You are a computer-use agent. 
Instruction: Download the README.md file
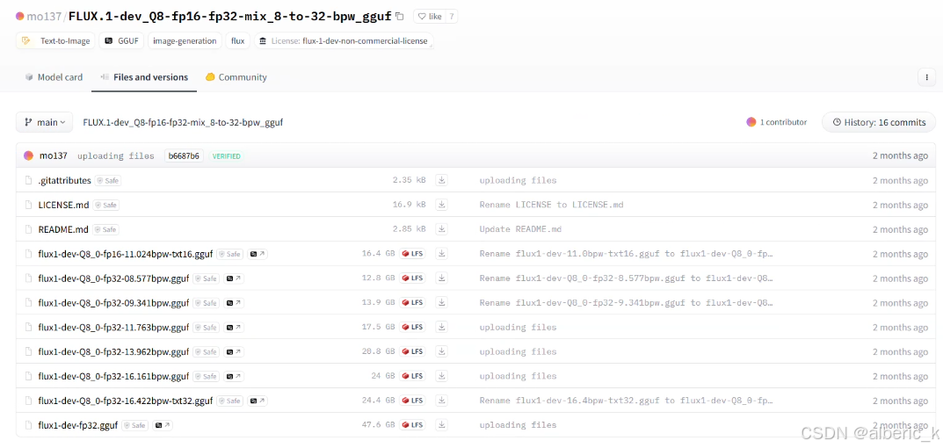(x=442, y=229)
